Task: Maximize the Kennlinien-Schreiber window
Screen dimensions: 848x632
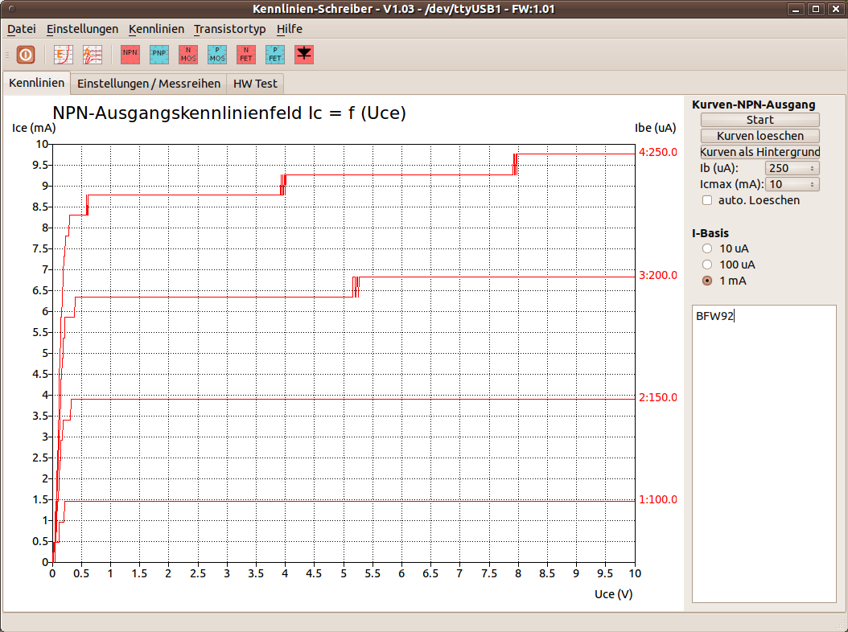Action: coord(816,9)
